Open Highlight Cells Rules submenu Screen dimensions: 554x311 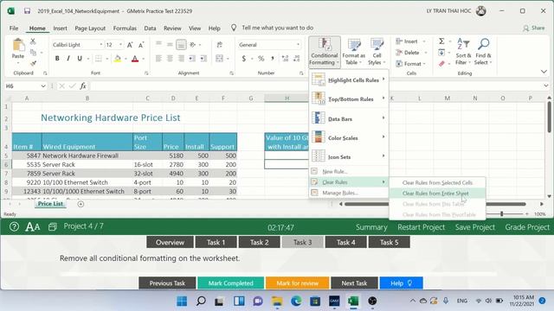pos(348,79)
